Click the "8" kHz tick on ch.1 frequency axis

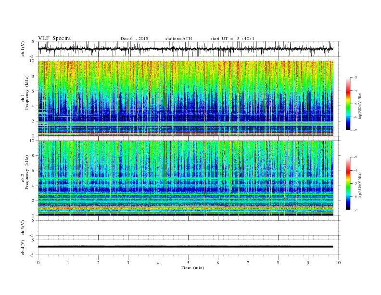34,76
